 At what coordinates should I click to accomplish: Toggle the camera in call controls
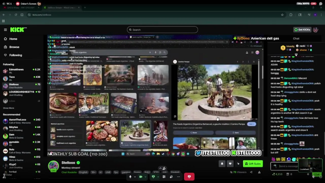click(x=141, y=177)
